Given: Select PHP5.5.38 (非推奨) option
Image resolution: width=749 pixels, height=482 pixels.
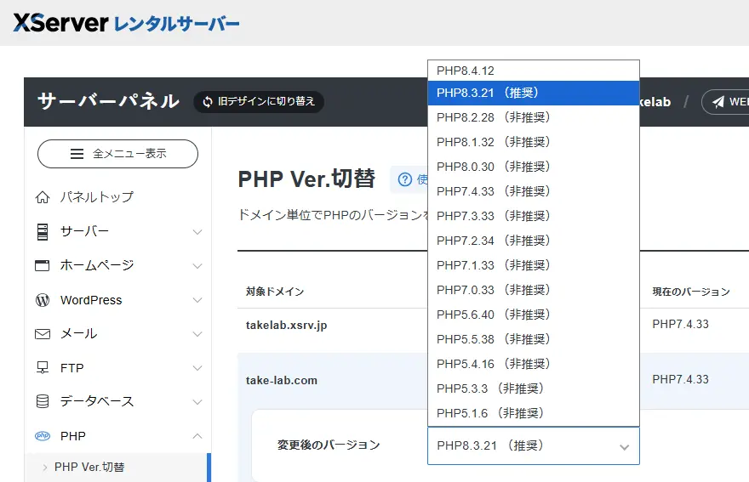Looking at the screenshot, I should pos(533,339).
